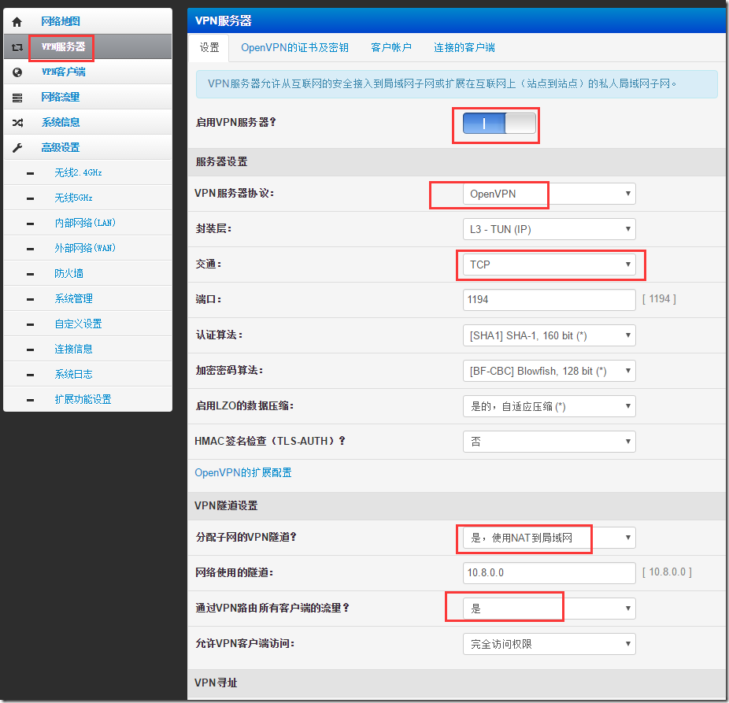Screen dimensions: 729x703
Task: Open the VPN服务器协议 dropdown
Action: [549, 194]
